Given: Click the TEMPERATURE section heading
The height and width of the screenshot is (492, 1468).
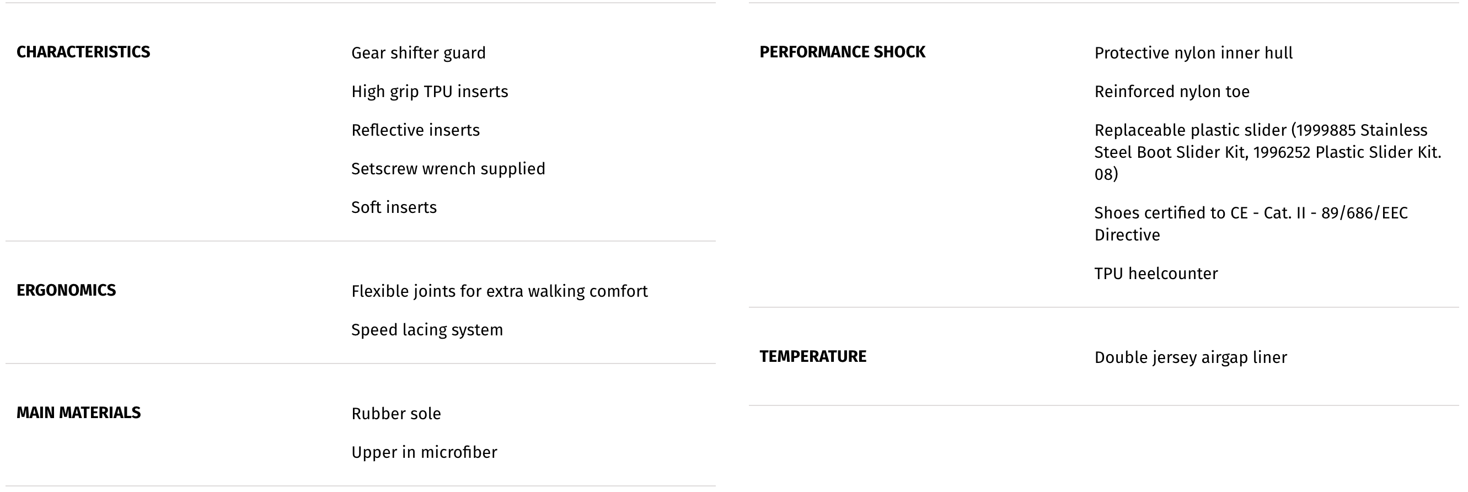Looking at the screenshot, I should [813, 356].
